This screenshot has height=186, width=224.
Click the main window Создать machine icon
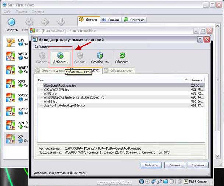pos(11,22)
